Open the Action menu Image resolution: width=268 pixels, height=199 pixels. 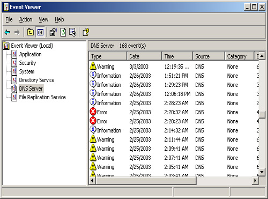point(26,19)
